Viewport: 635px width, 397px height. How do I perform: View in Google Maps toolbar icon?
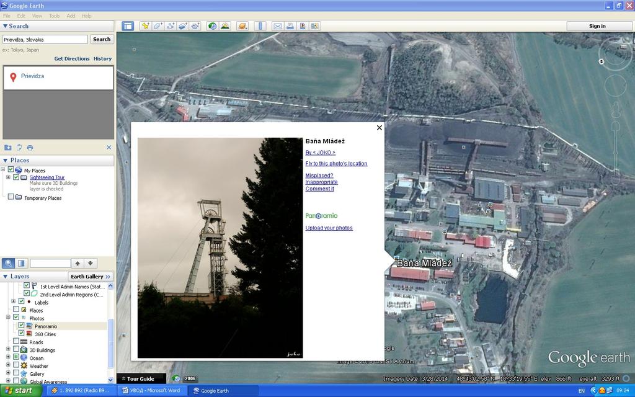coord(315,26)
